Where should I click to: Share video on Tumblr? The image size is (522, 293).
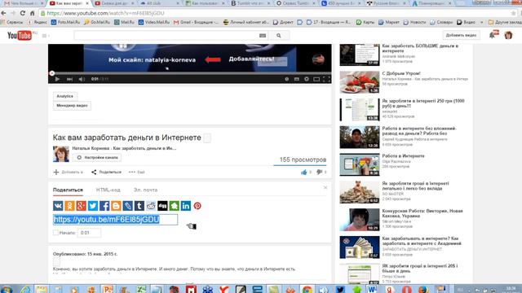click(x=139, y=206)
